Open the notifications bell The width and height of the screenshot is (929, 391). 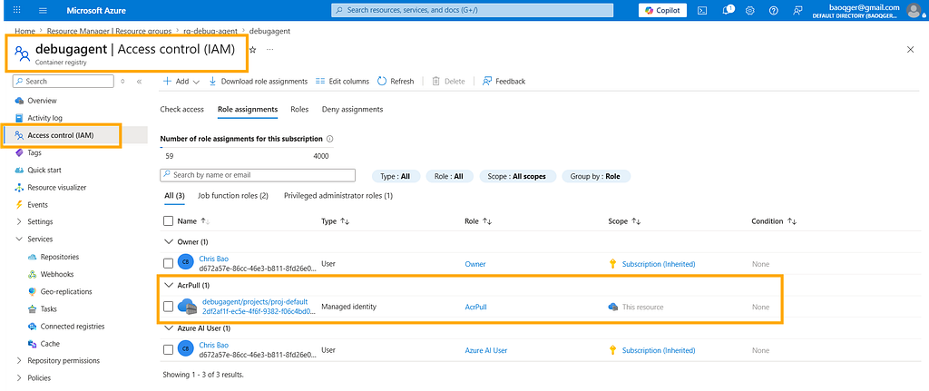[x=727, y=10]
